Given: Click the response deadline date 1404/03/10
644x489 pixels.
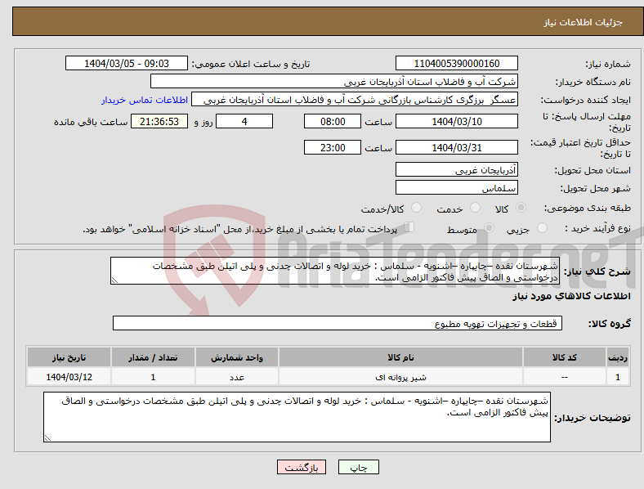Looking at the screenshot, I should coord(456,122).
